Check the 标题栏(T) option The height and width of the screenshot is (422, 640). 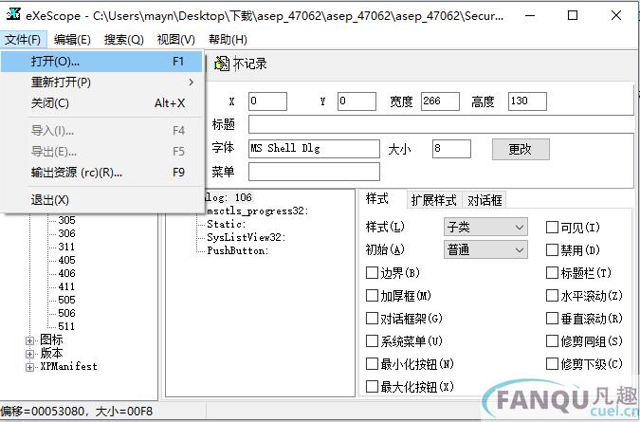tap(552, 273)
